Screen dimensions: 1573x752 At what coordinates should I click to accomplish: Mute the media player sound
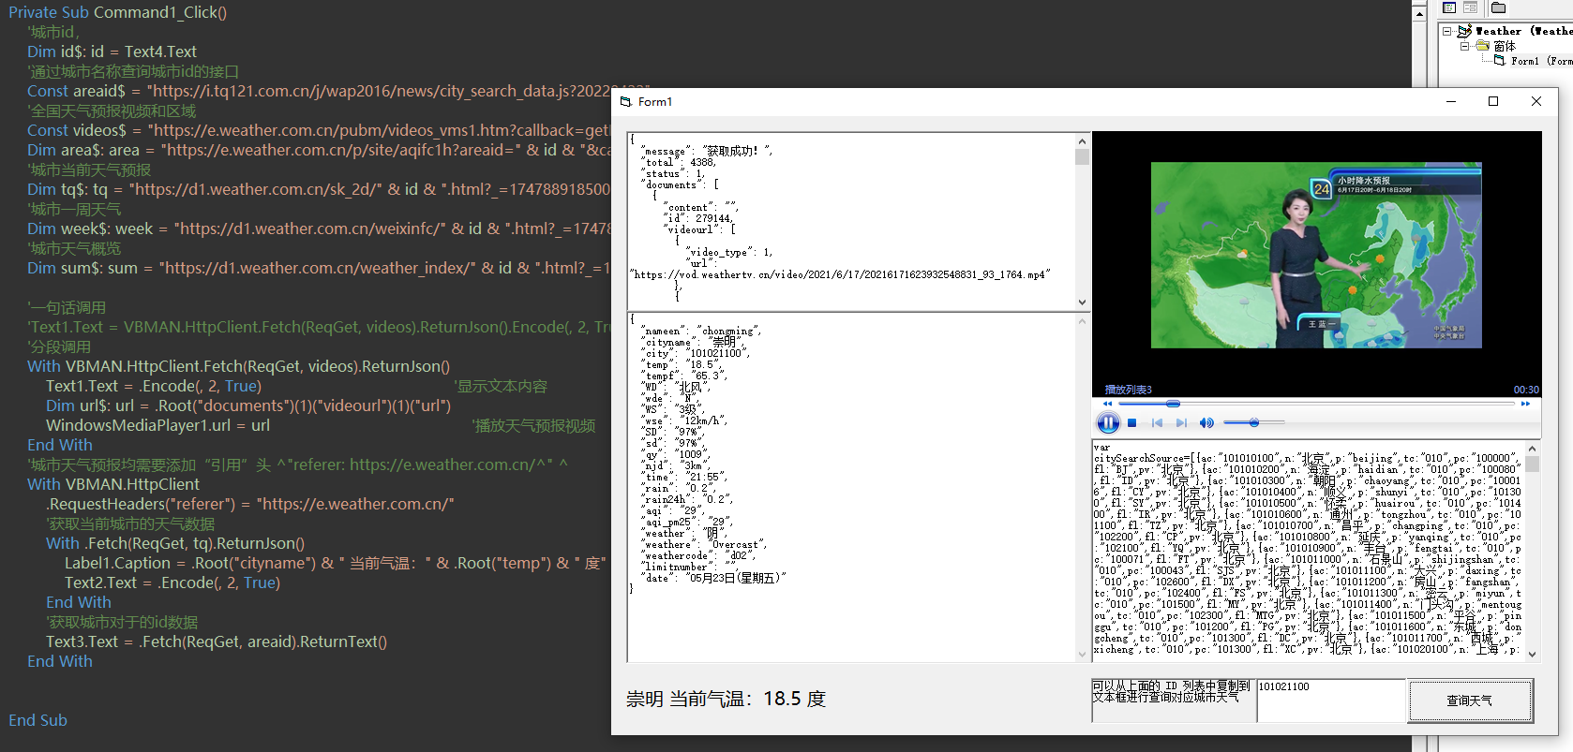tap(1206, 423)
